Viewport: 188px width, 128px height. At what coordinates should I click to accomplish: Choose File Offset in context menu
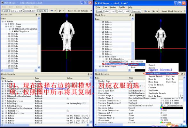coord(137,61)
